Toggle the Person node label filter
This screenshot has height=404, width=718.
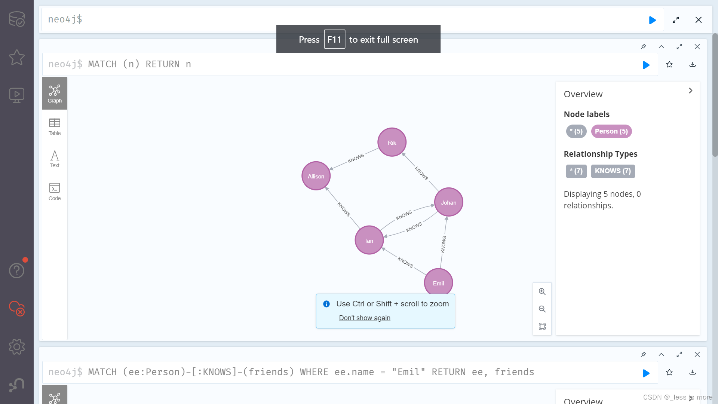coord(611,131)
